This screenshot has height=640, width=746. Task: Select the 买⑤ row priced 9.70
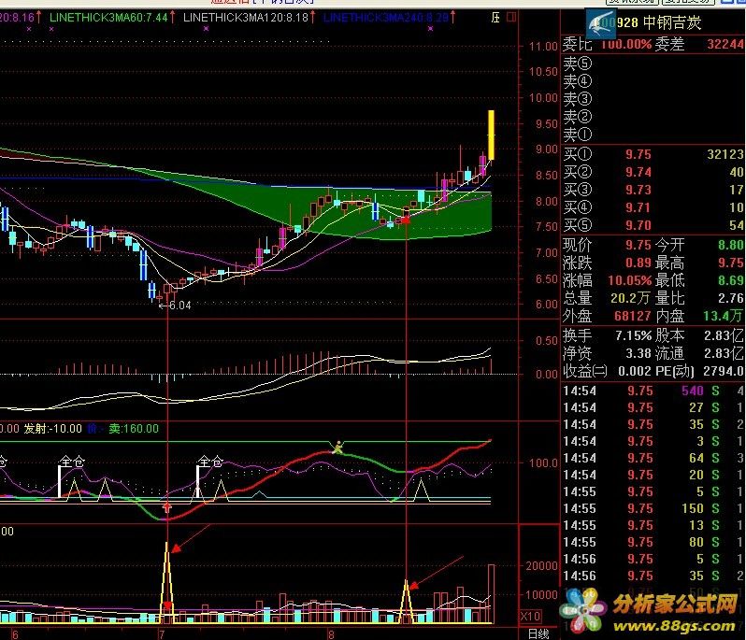pyautogui.click(x=653, y=225)
